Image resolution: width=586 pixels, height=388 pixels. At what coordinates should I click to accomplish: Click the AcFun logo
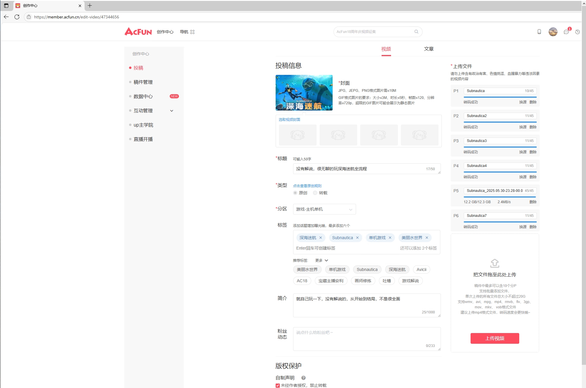[x=138, y=31]
